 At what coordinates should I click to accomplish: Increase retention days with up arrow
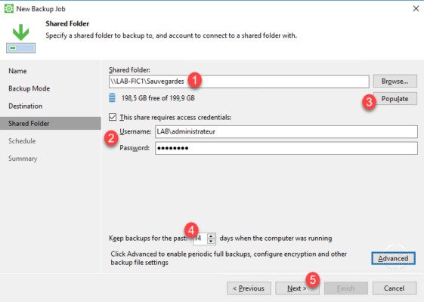[x=211, y=236]
